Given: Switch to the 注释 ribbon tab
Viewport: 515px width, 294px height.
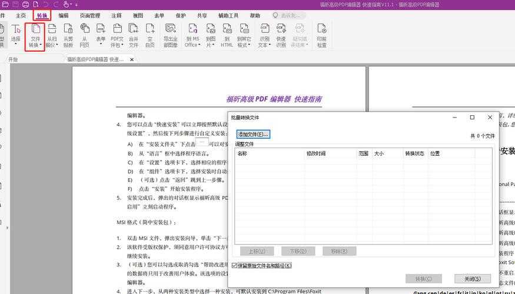Looking at the screenshot, I should [x=117, y=15].
